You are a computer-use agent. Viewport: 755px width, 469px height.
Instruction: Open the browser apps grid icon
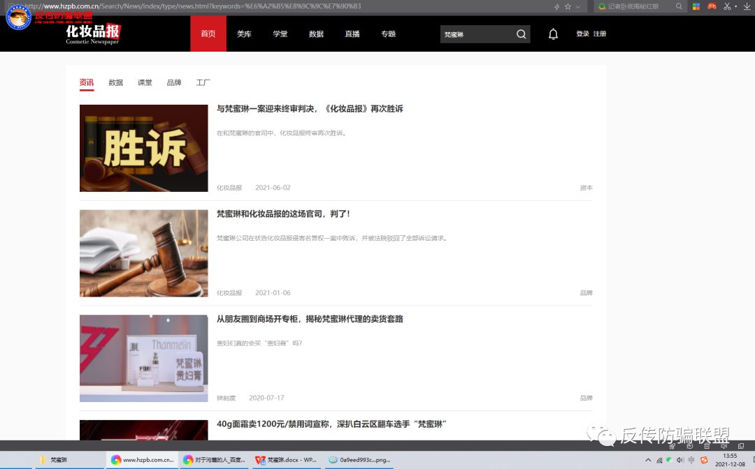pos(696,6)
